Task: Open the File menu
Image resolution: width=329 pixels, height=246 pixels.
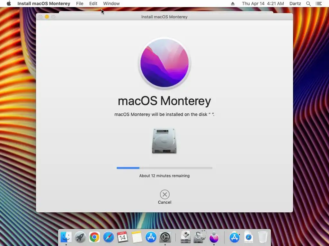Action: click(80, 4)
